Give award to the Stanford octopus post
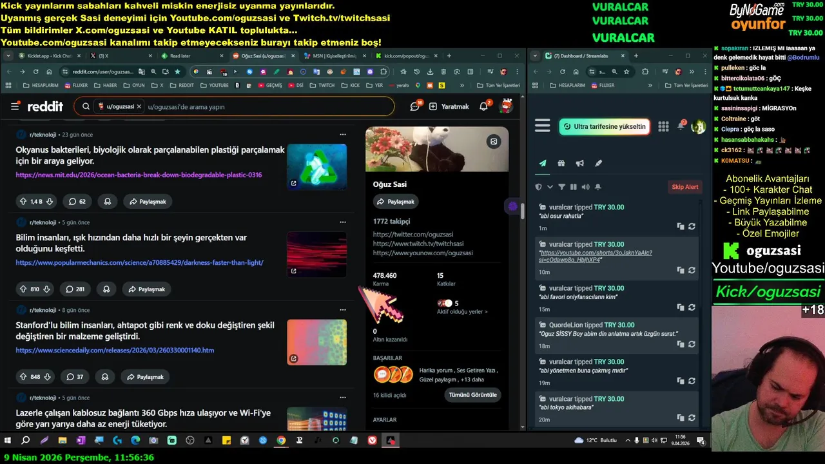Screen dimensions: 825x464 coord(105,377)
